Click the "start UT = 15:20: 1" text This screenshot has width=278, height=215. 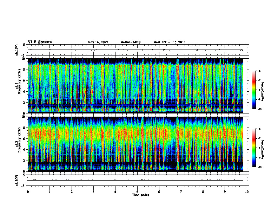tap(170, 42)
